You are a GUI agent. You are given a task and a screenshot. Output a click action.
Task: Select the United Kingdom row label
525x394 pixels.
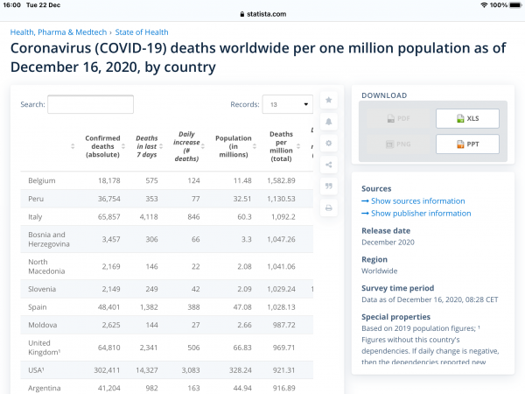point(45,348)
